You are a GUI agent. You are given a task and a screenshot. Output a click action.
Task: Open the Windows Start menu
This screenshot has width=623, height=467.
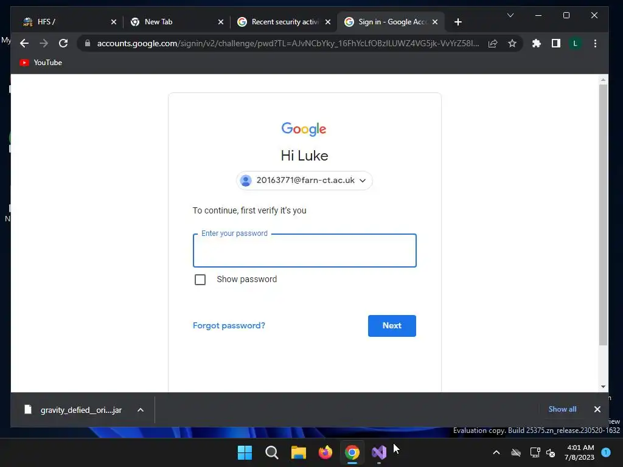click(245, 452)
